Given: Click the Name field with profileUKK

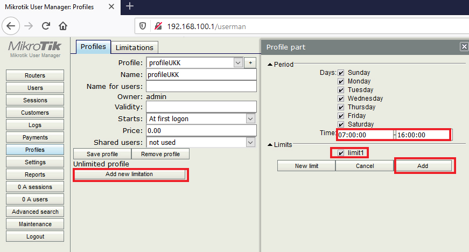Looking at the screenshot, I should [201, 74].
